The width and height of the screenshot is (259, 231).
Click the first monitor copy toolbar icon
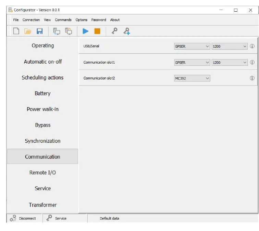point(57,31)
